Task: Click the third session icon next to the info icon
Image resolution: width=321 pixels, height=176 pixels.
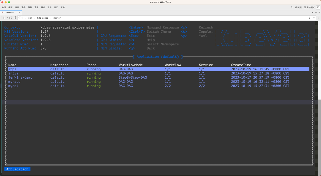Action: [15, 18]
